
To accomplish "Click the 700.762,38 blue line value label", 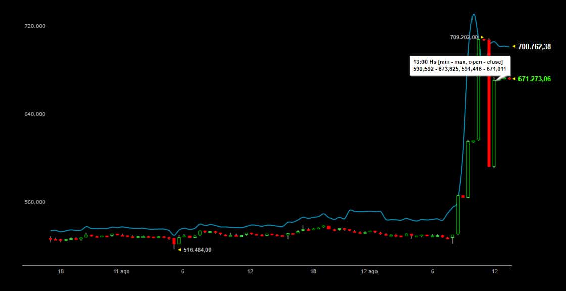I will click(x=534, y=46).
